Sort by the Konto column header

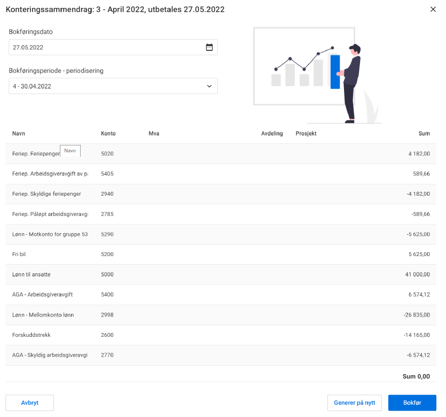pyautogui.click(x=108, y=134)
